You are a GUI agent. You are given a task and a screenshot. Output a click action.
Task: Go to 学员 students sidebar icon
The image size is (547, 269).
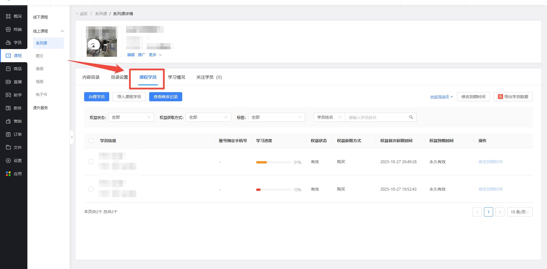coord(8,43)
